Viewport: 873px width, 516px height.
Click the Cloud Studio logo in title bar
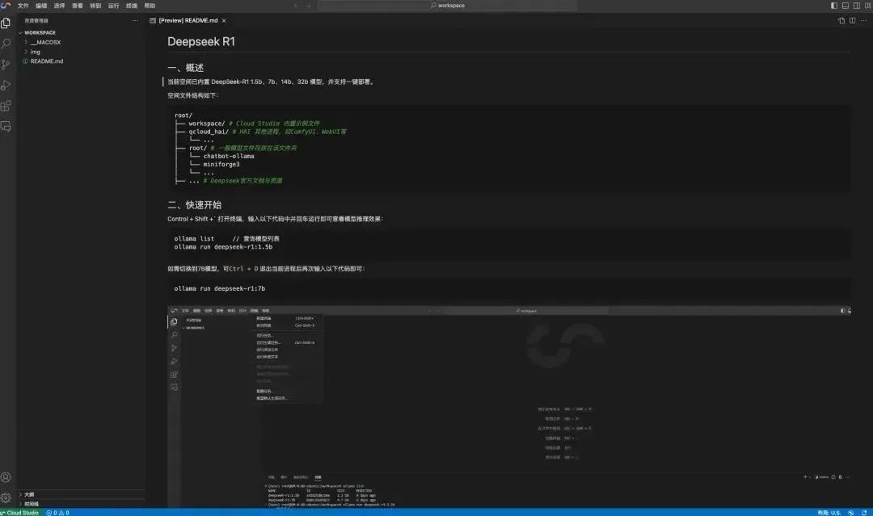coord(6,5)
